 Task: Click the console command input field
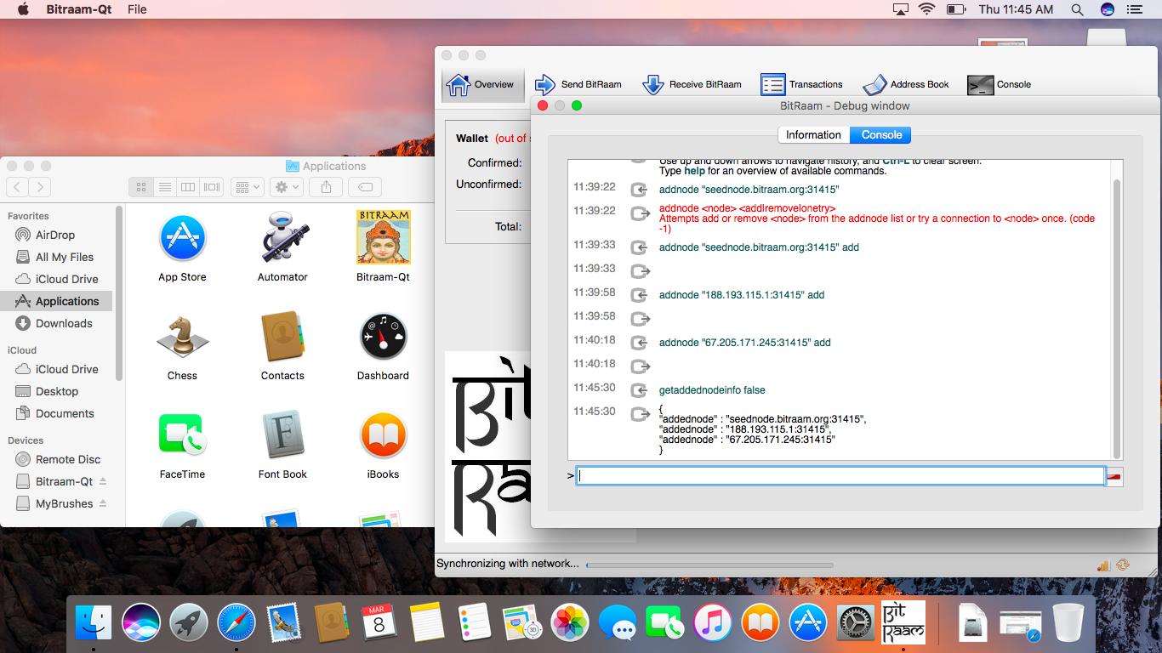click(x=840, y=476)
